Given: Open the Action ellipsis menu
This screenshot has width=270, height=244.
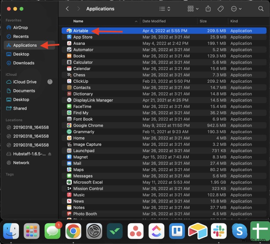Looking at the screenshot, I should click(x=236, y=9).
